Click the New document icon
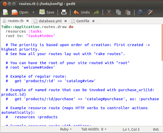The height and width of the screenshot is (133, 163). (5, 12)
